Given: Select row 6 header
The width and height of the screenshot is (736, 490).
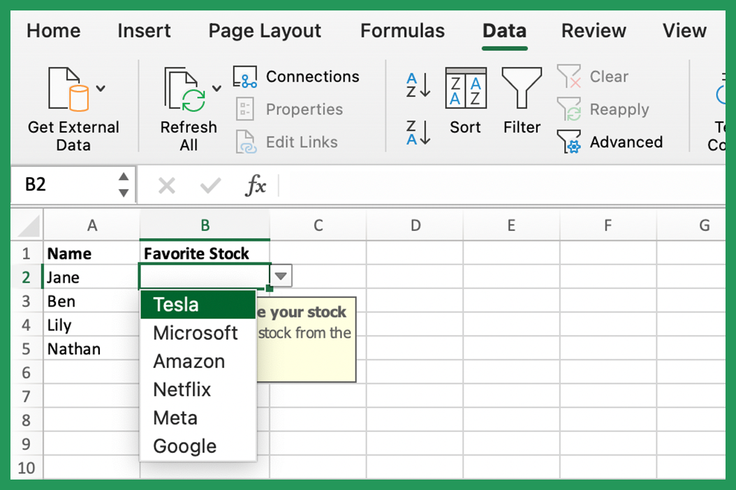Looking at the screenshot, I should pos(27,373).
